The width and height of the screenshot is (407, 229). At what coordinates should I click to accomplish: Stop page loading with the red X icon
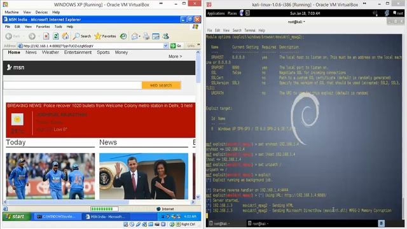(46, 36)
